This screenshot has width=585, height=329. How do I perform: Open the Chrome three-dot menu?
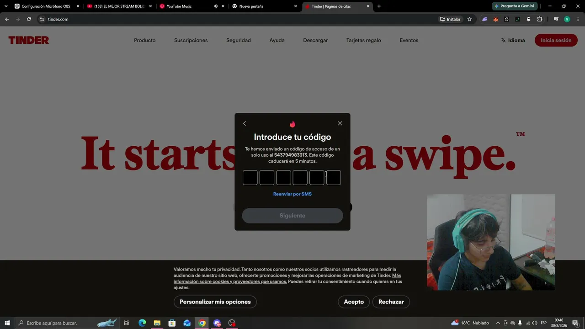point(578,19)
